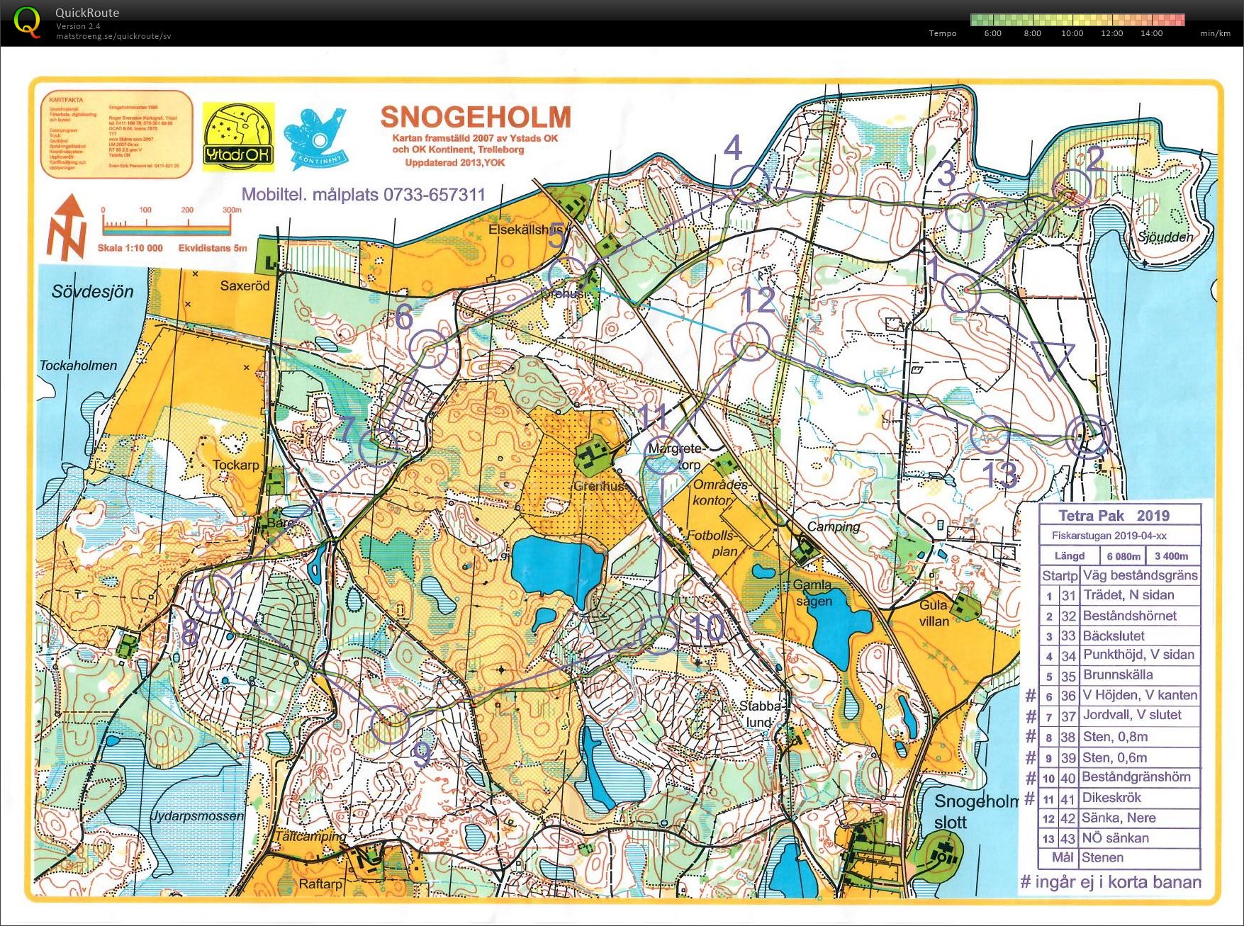Select control circle 3 on the course

click(964, 213)
